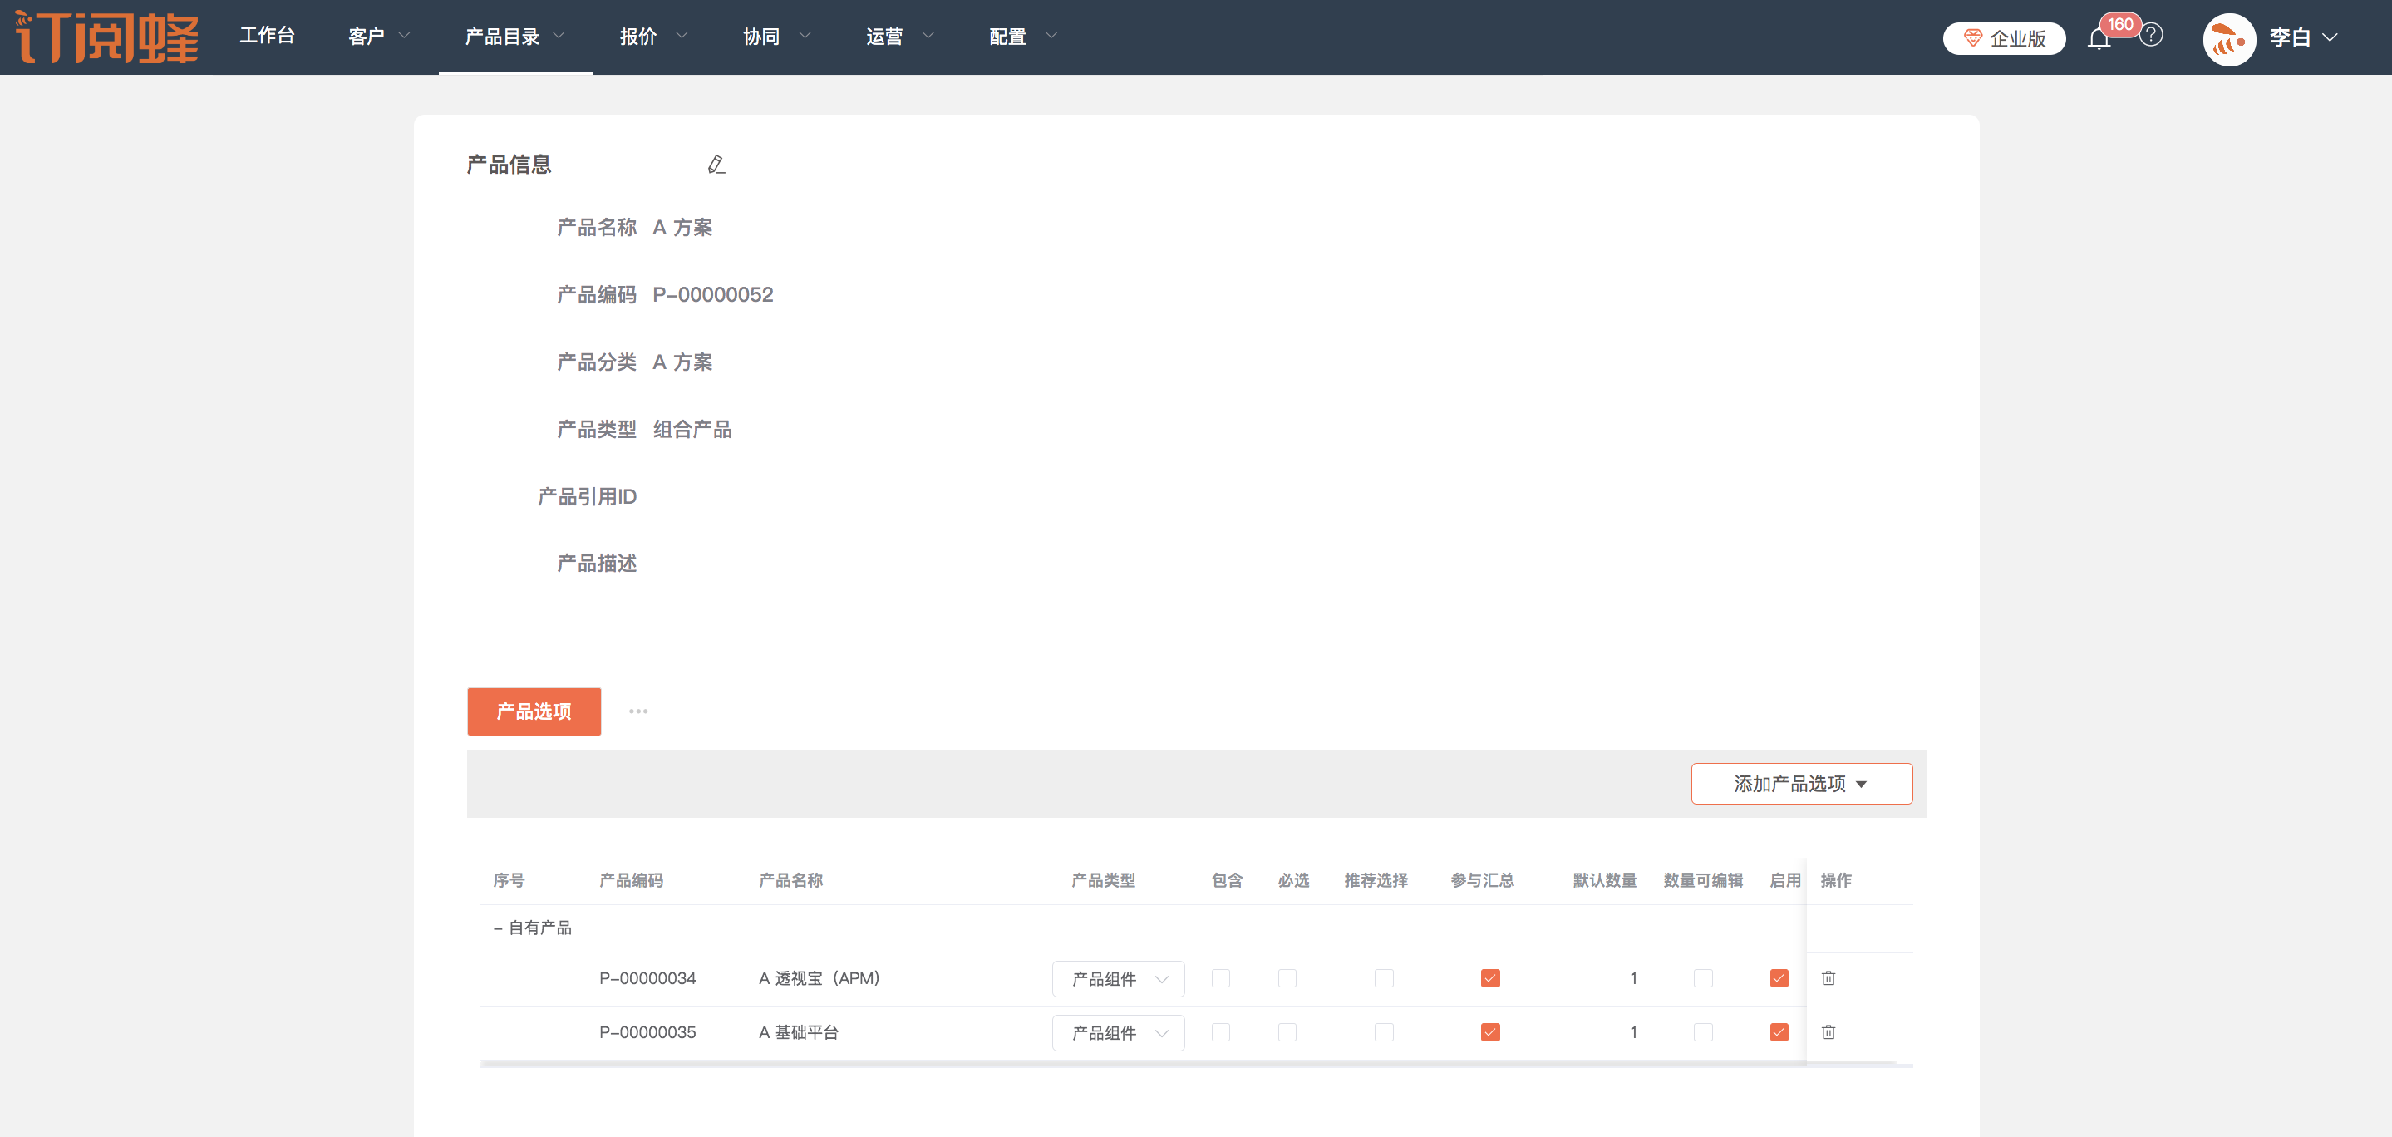Screen dimensions: 2392x1137
Task: Click the three-dots more tabs icon
Action: tap(638, 711)
